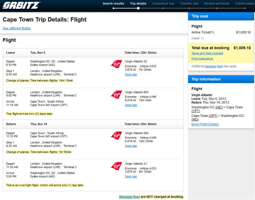
Task: Select the Trip details step
Action: point(138,4)
